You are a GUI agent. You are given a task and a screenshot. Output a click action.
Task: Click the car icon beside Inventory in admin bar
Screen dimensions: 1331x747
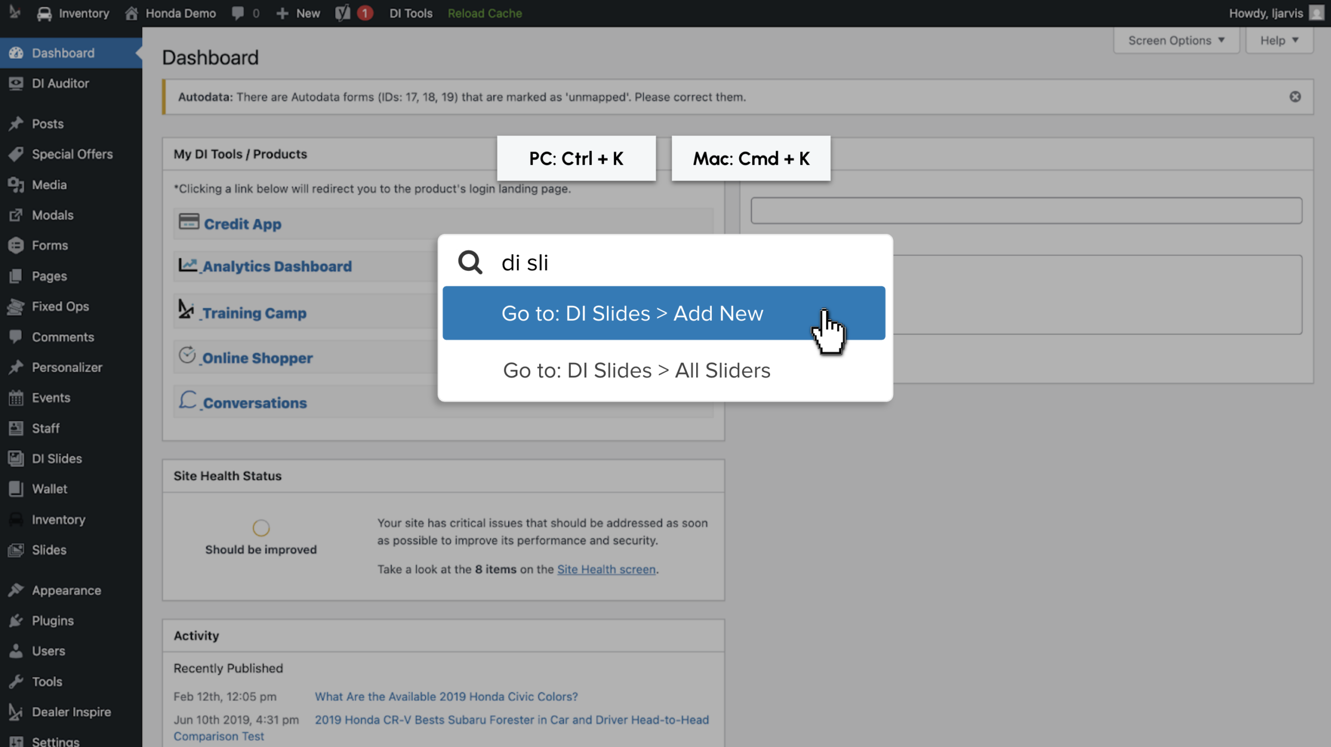(x=44, y=13)
